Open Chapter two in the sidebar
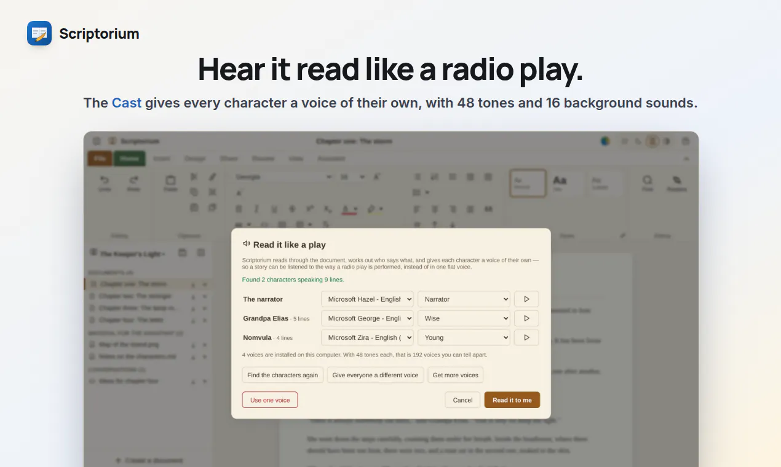The image size is (781, 467). [x=148, y=296]
